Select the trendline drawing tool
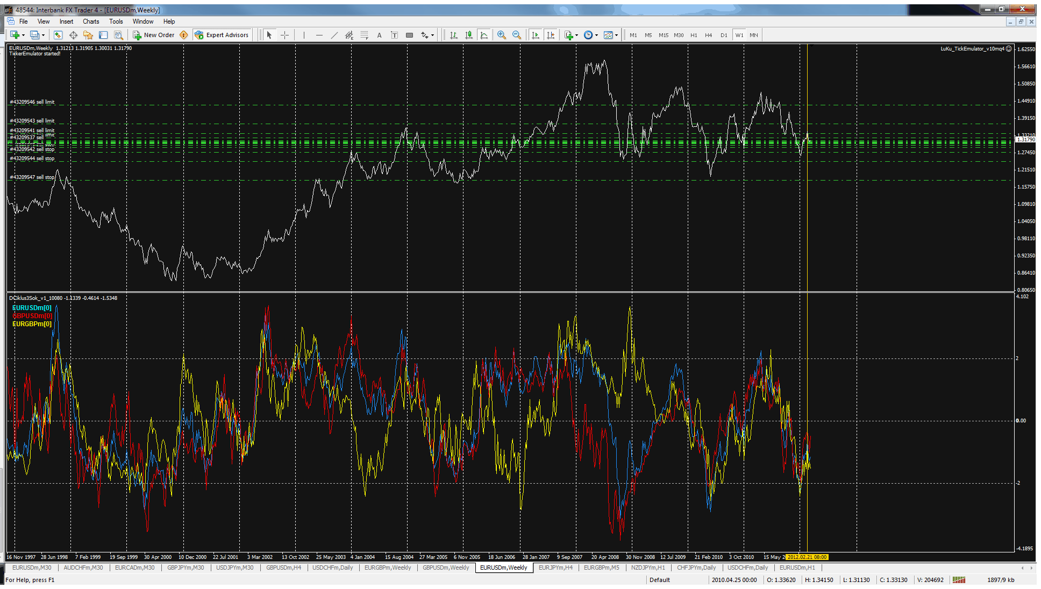Viewport: 1041px width, 589px height. (334, 35)
